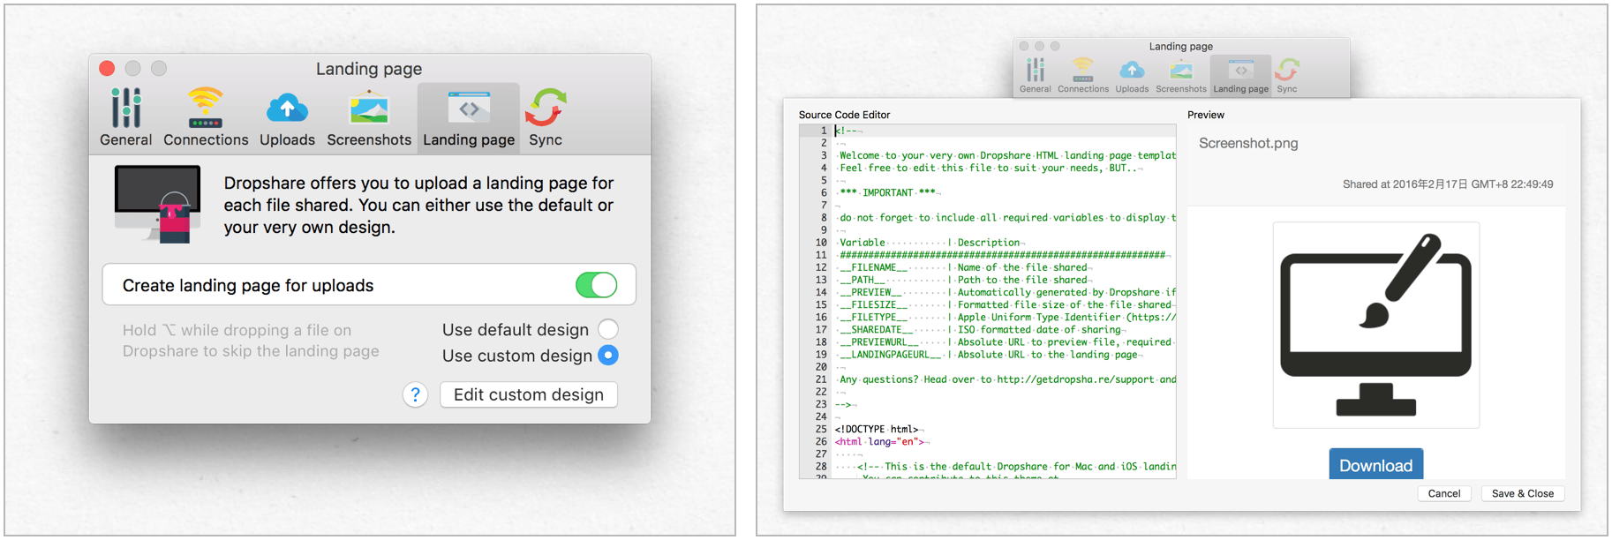Select the Use default design radio button
The width and height of the screenshot is (1612, 540).
(608, 329)
